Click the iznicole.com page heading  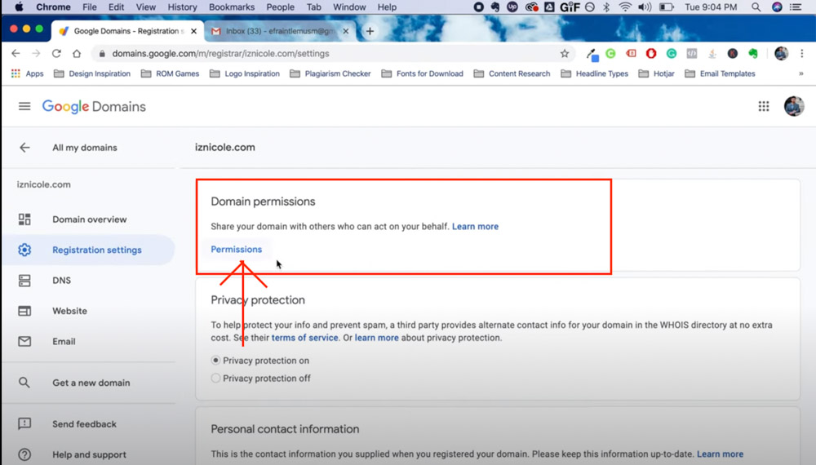(x=225, y=147)
